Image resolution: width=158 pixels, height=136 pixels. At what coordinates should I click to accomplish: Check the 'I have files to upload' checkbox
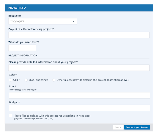click(11, 116)
